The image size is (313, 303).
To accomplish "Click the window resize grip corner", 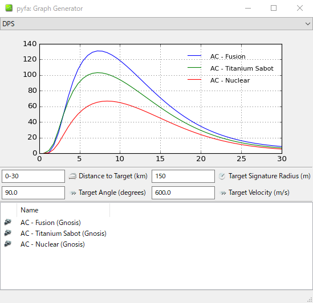I will (x=310, y=300).
